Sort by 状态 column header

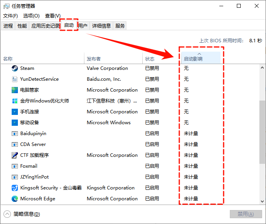[x=150, y=59]
